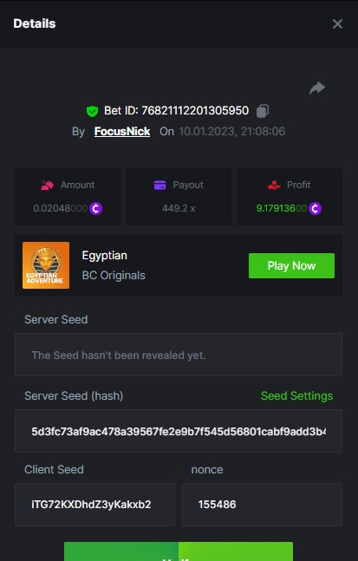This screenshot has width=358, height=561.
Task: Click the Profit currency coin icon
Action: (x=315, y=208)
